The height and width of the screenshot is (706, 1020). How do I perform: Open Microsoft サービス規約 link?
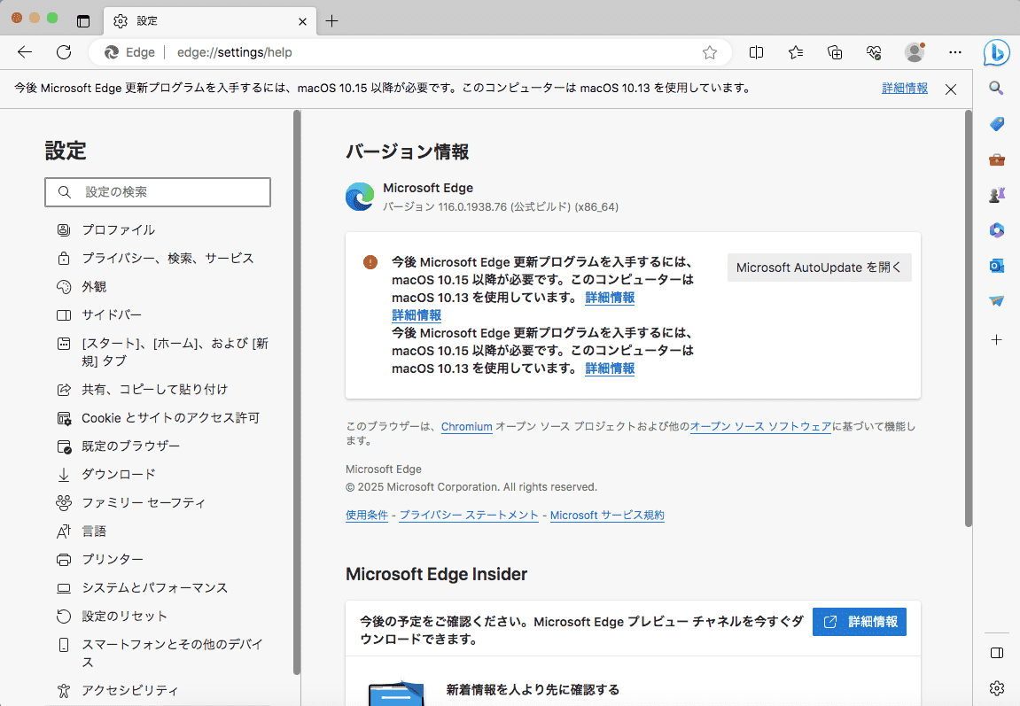tap(607, 515)
